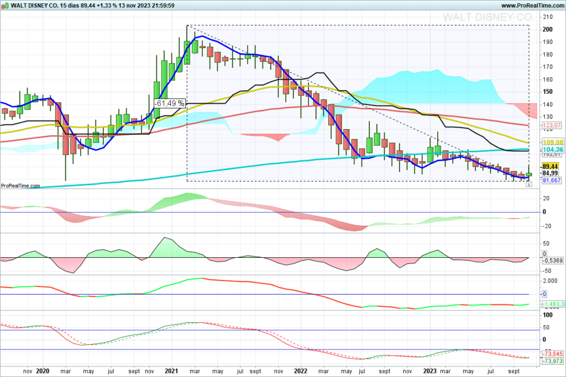Click the info 'i' icon below the last candle

(x=528, y=184)
